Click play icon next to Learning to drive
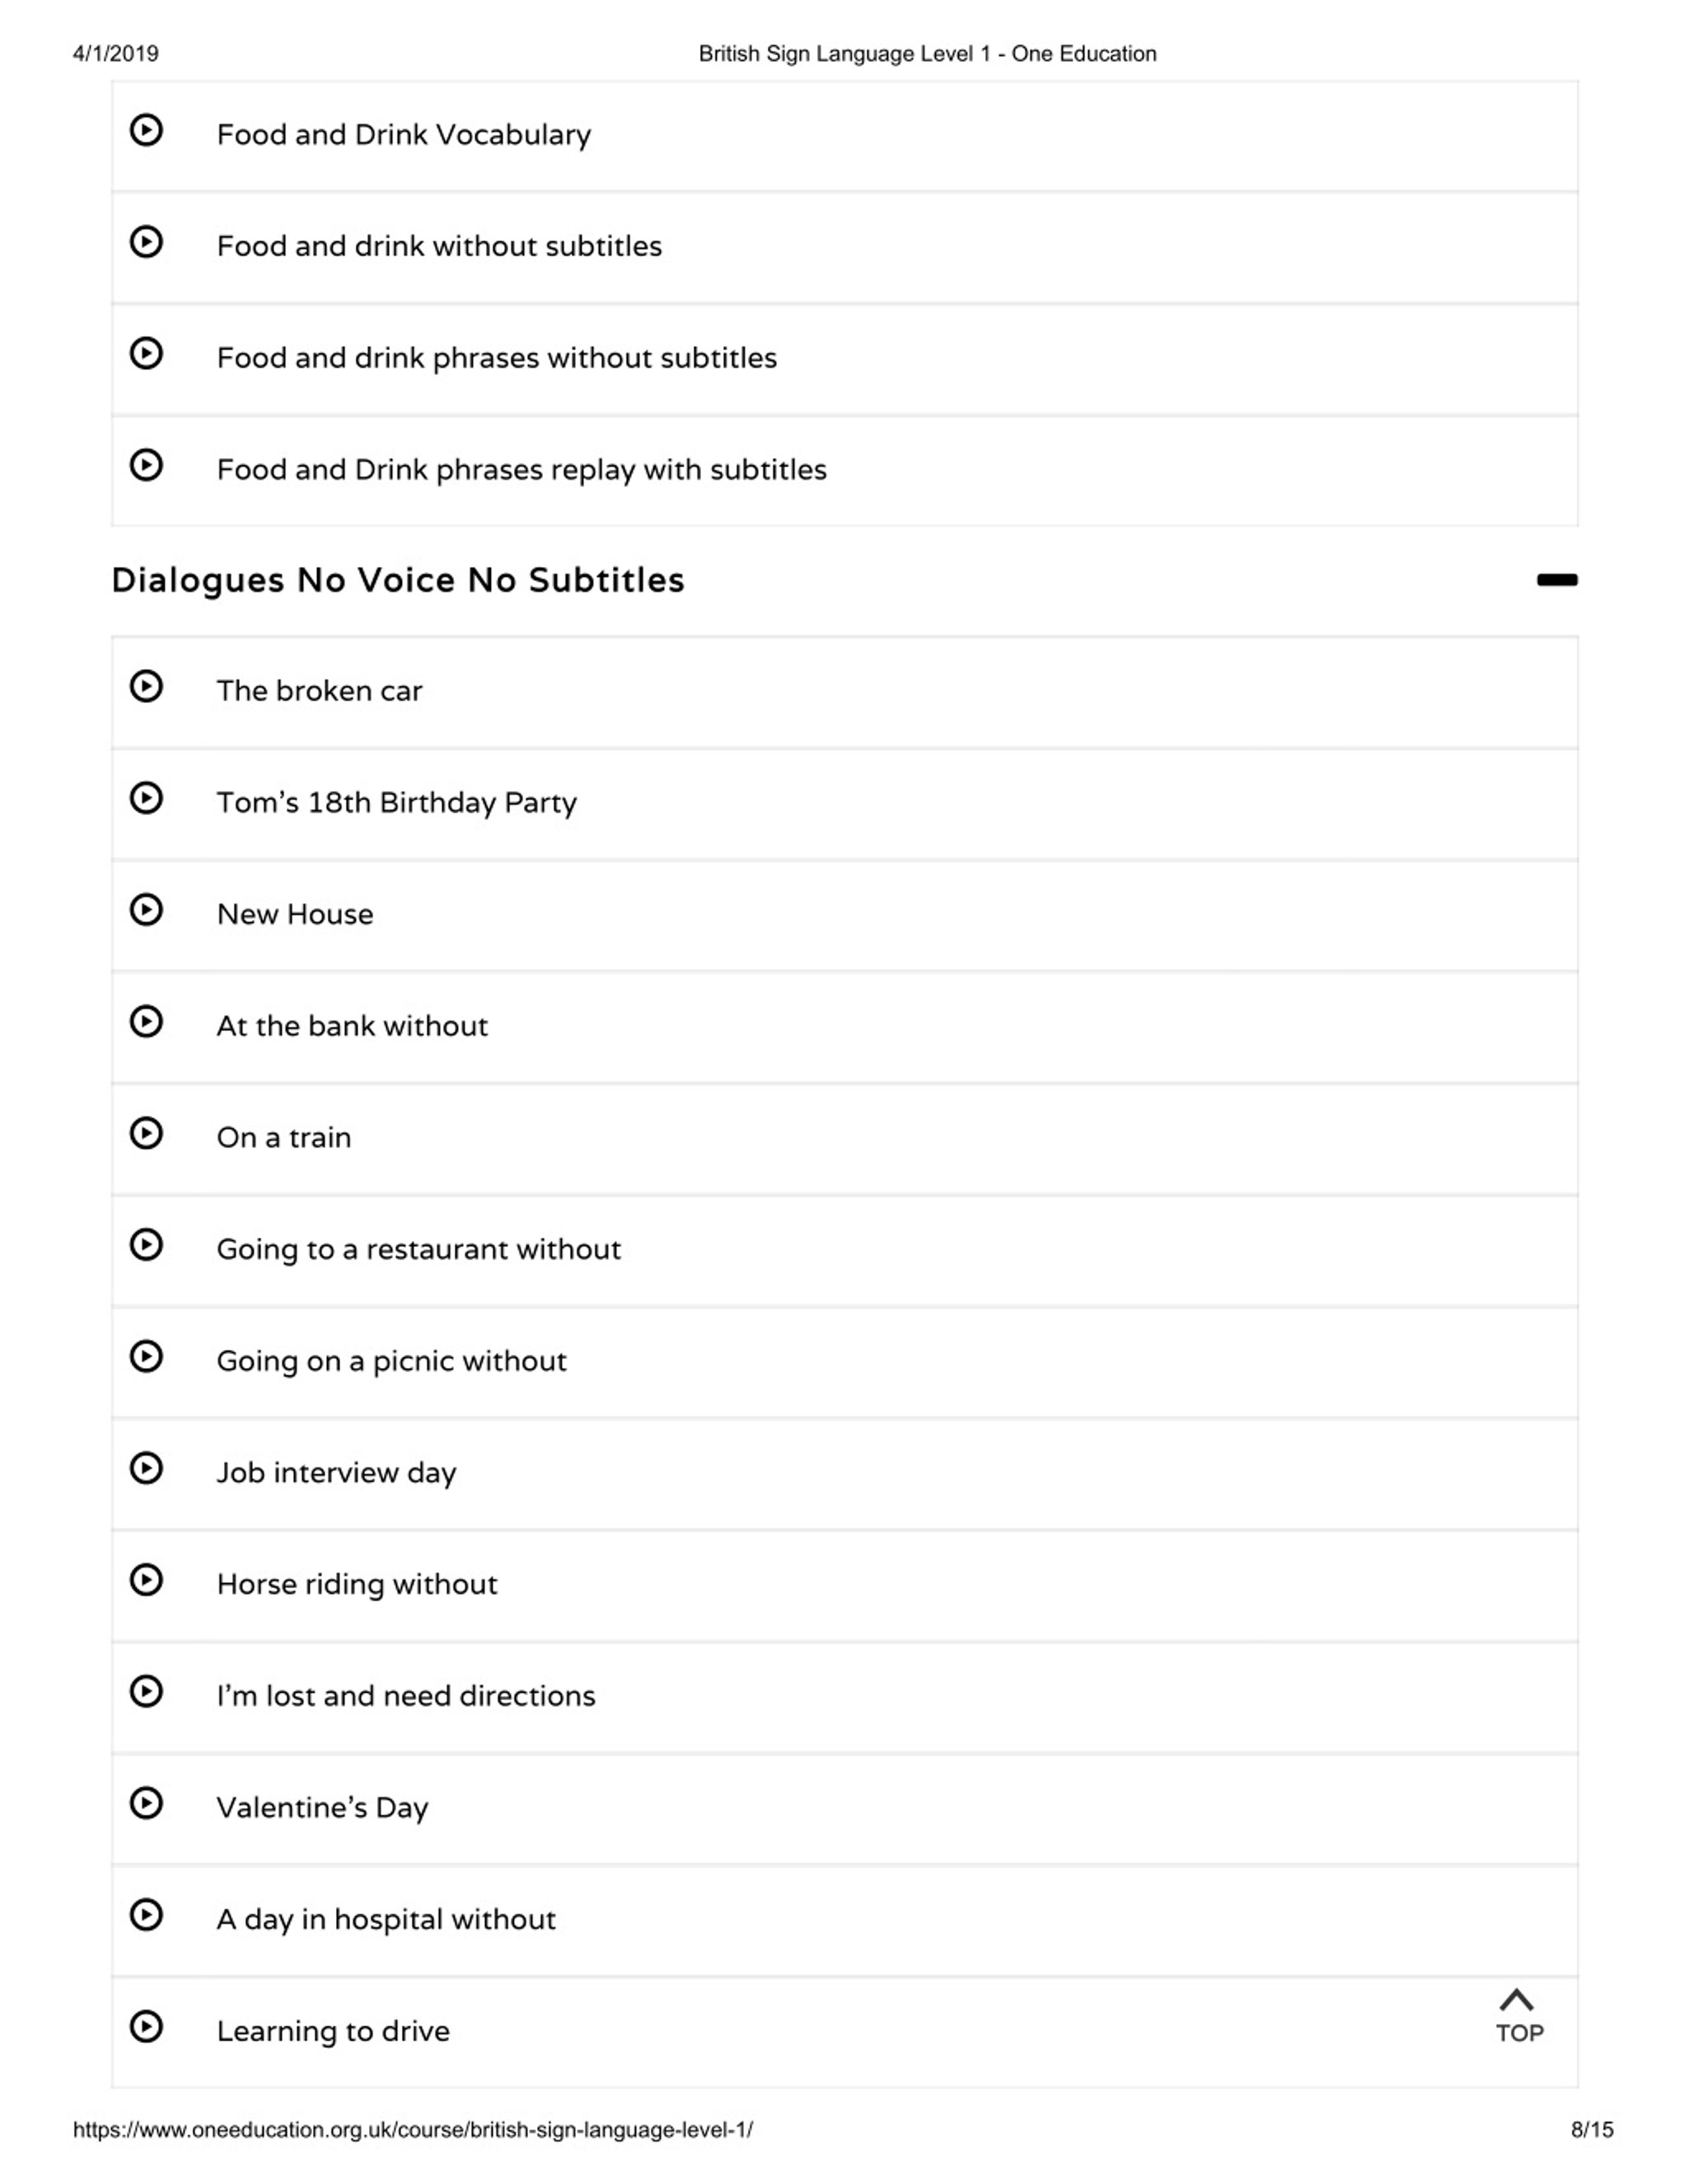1687x2184 pixels. point(146,2026)
